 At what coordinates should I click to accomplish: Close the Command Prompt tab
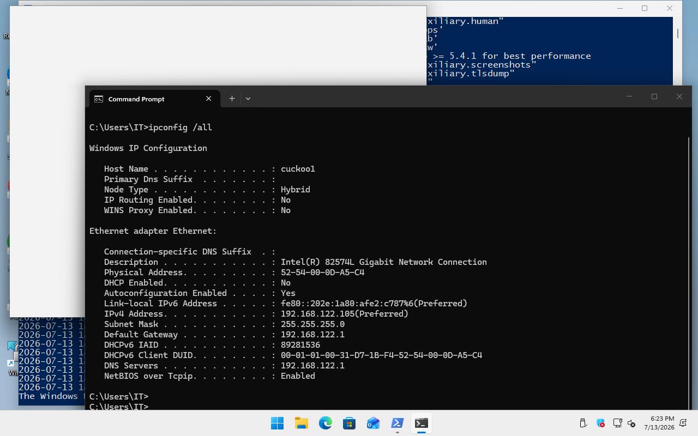[208, 99]
